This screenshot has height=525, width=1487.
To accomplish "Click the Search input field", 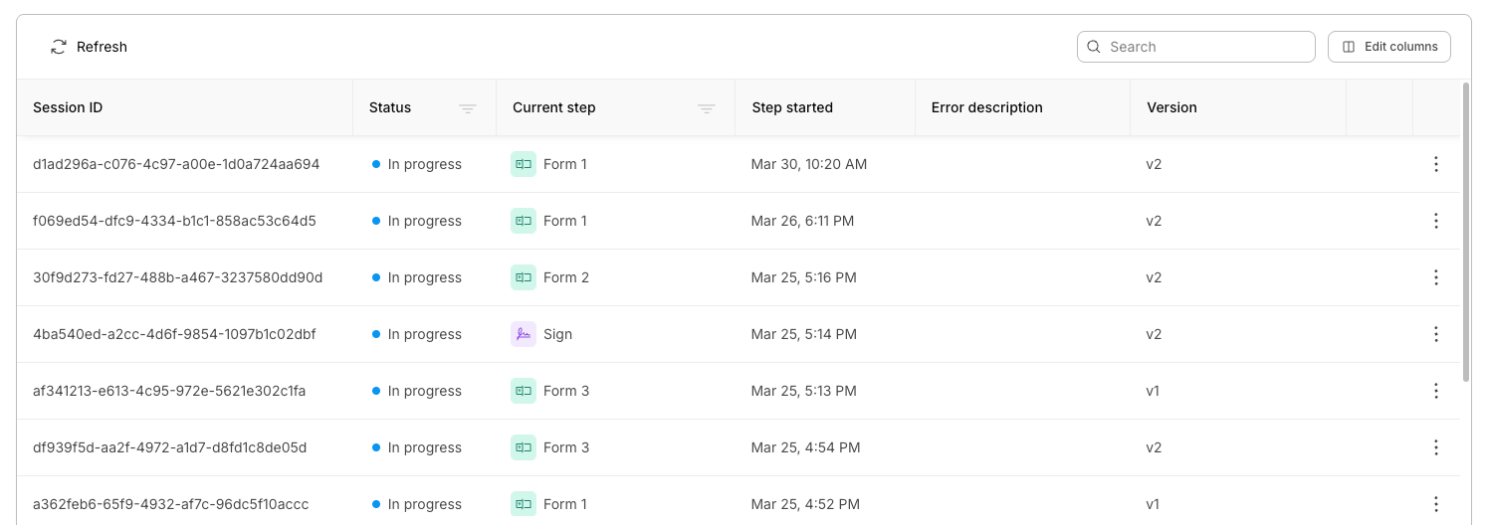I will click(1206, 47).
